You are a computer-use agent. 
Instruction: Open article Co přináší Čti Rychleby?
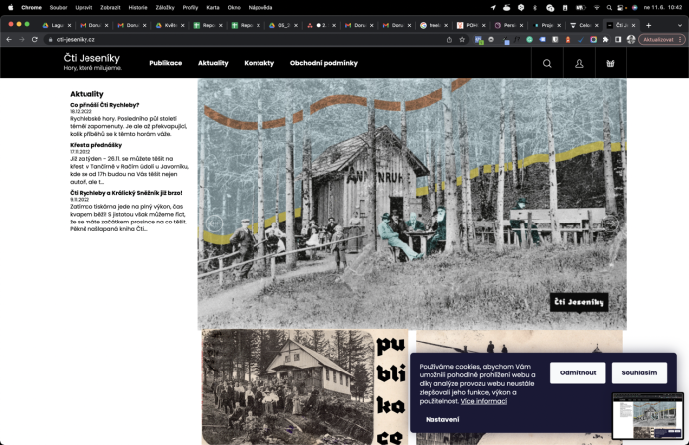(104, 105)
